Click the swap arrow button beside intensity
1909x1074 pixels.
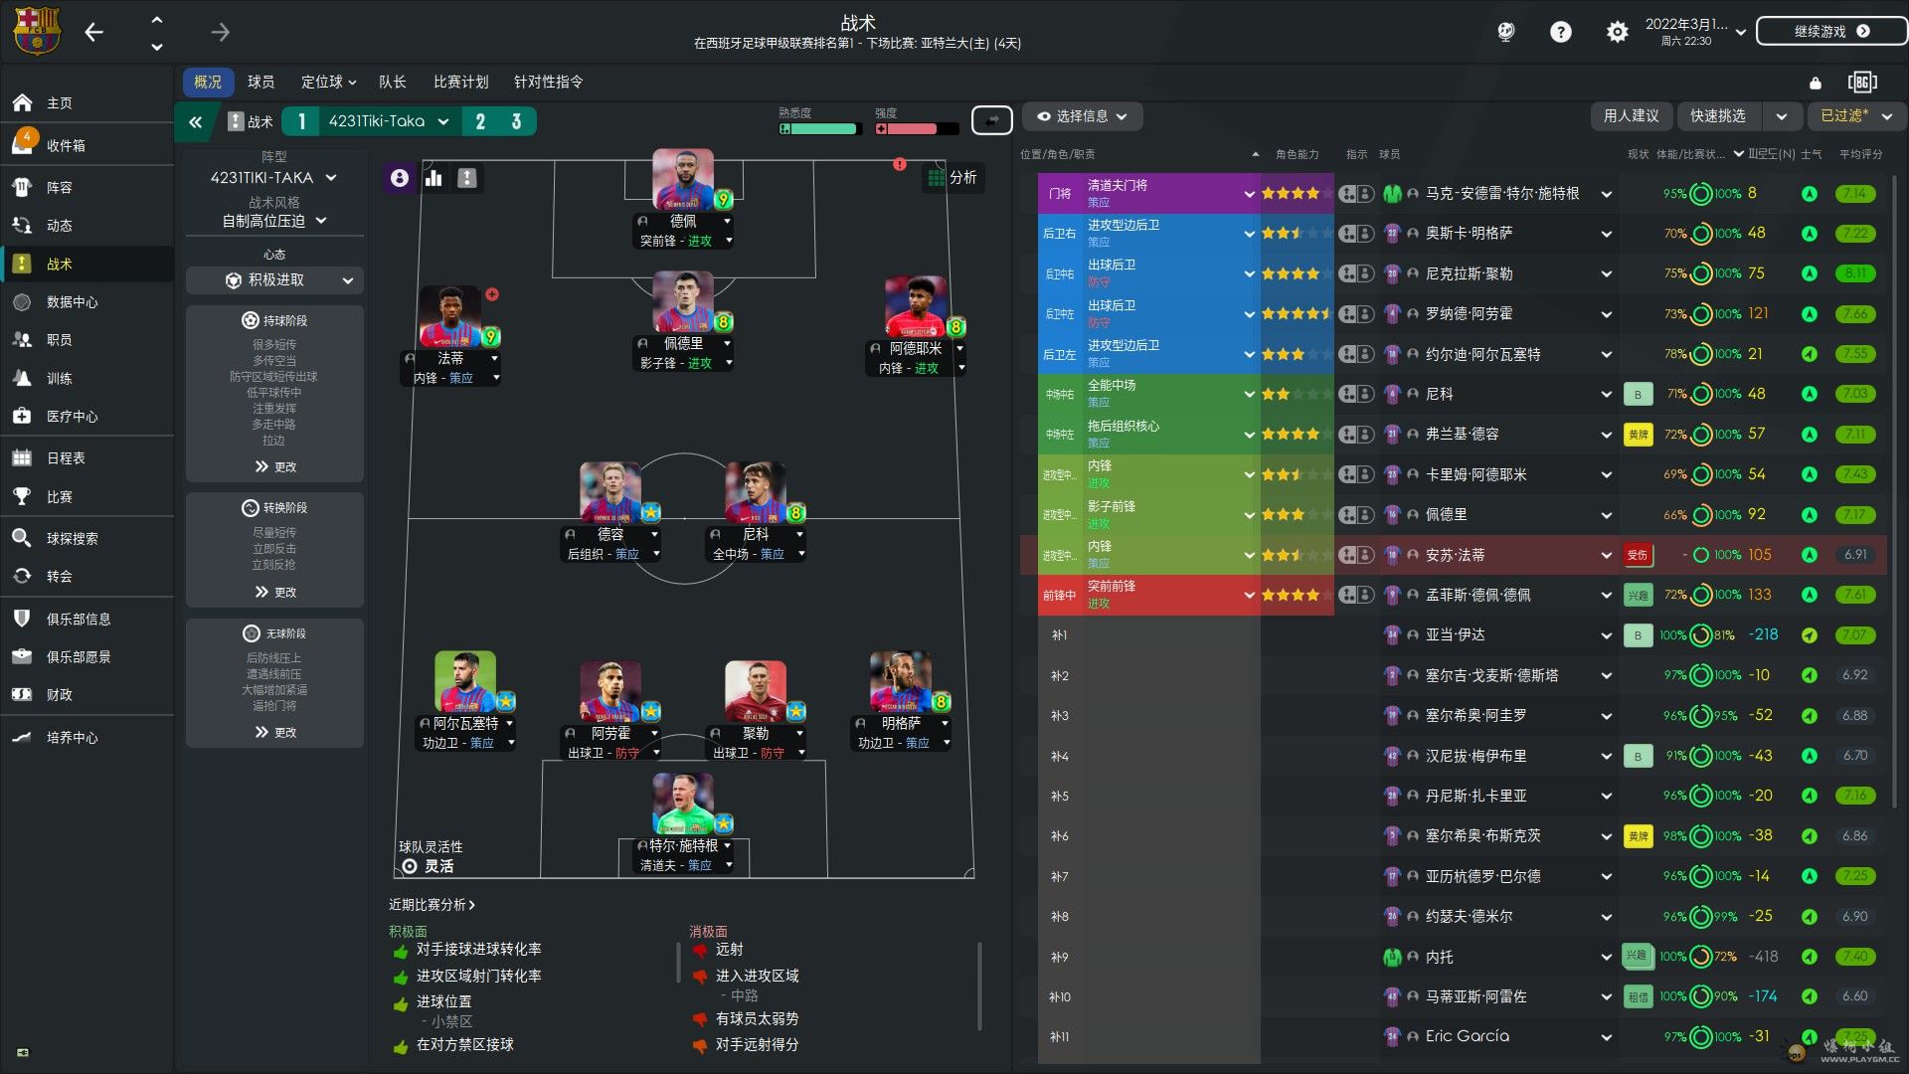(991, 120)
